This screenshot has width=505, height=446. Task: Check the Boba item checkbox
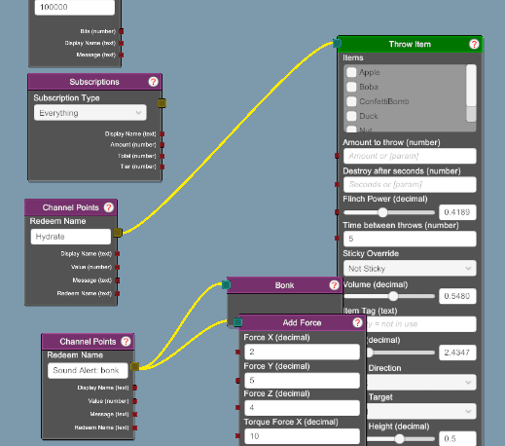click(x=351, y=87)
